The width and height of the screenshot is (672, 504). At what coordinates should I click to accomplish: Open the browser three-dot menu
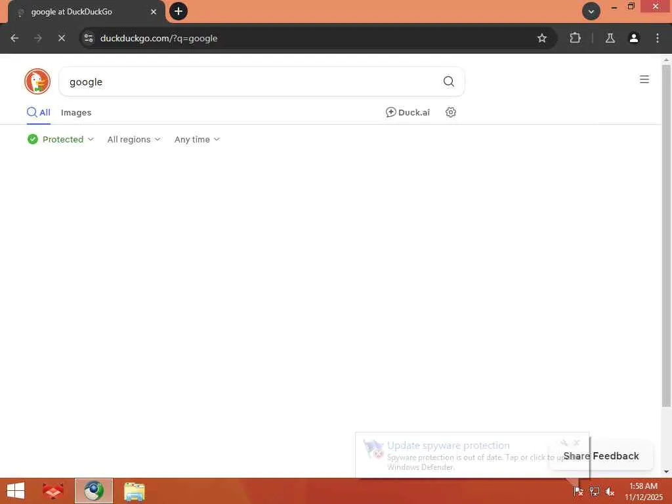coord(658,38)
